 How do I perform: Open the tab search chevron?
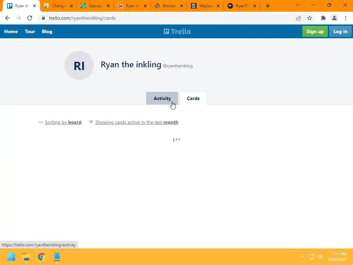297,5
